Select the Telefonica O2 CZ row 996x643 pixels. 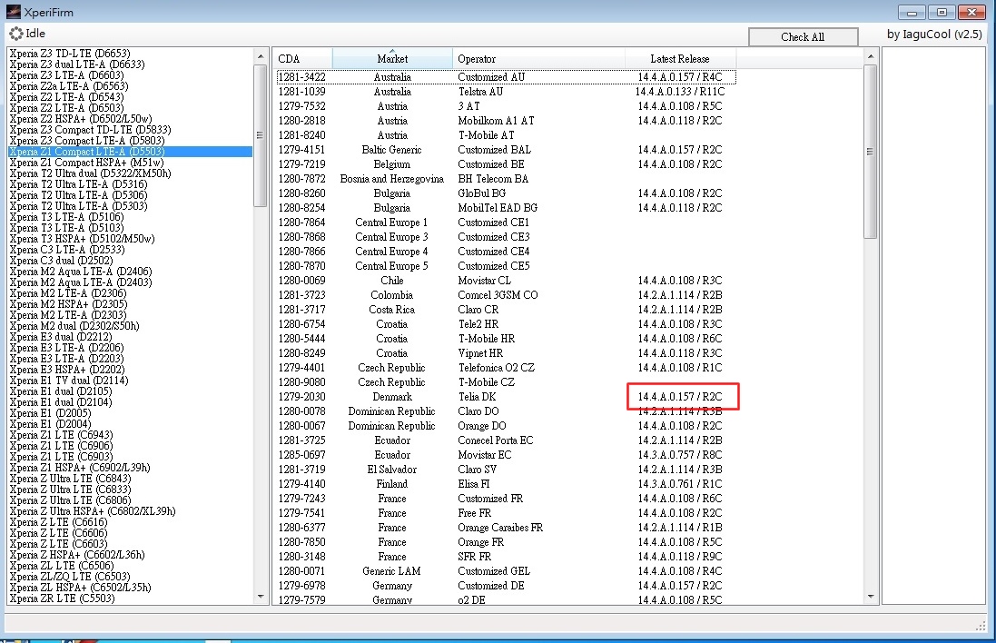tap(506, 368)
